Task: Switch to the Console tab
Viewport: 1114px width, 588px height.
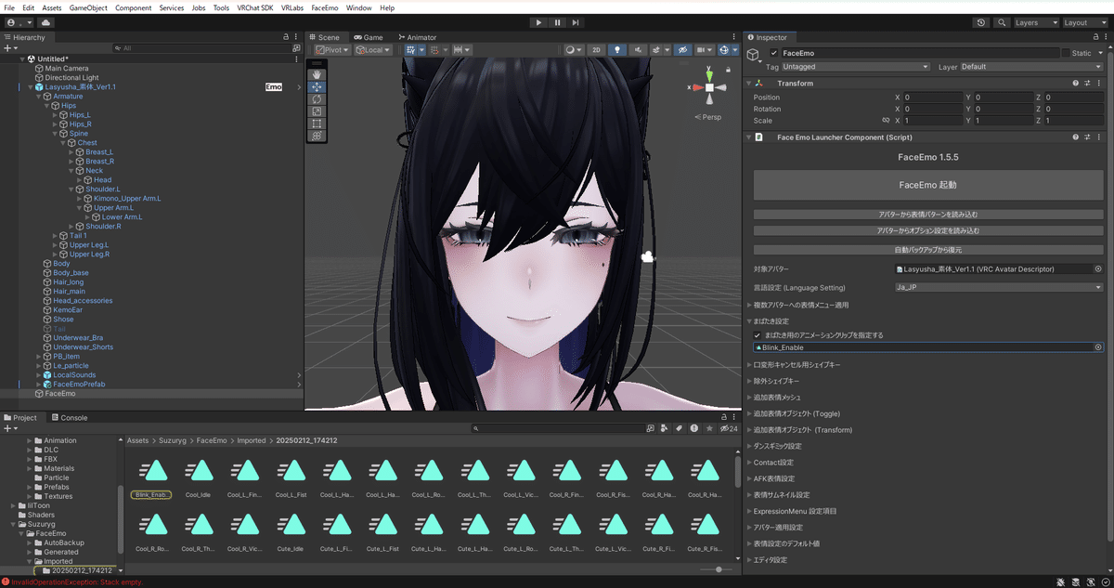Action: pos(70,418)
